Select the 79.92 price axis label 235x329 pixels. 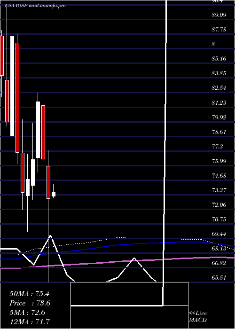pyautogui.click(x=219, y=117)
